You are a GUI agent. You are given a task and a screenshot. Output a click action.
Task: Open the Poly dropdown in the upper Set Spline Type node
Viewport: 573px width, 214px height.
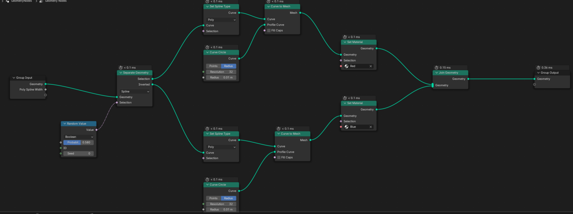tap(221, 20)
